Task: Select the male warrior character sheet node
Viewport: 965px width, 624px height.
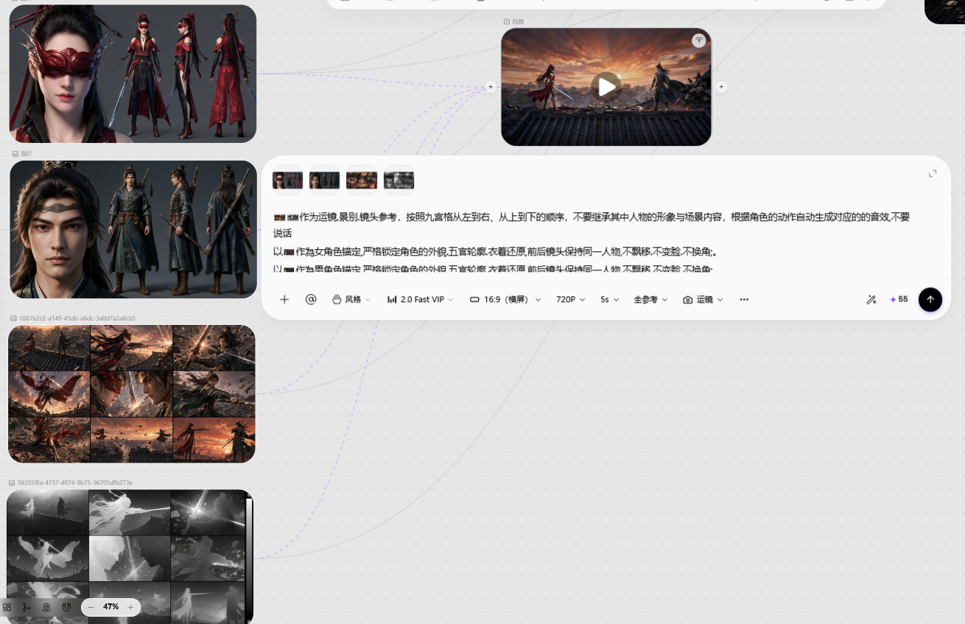Action: click(x=133, y=229)
